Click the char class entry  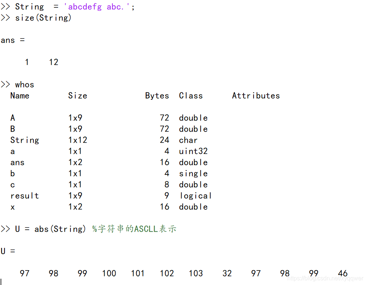[x=188, y=140]
